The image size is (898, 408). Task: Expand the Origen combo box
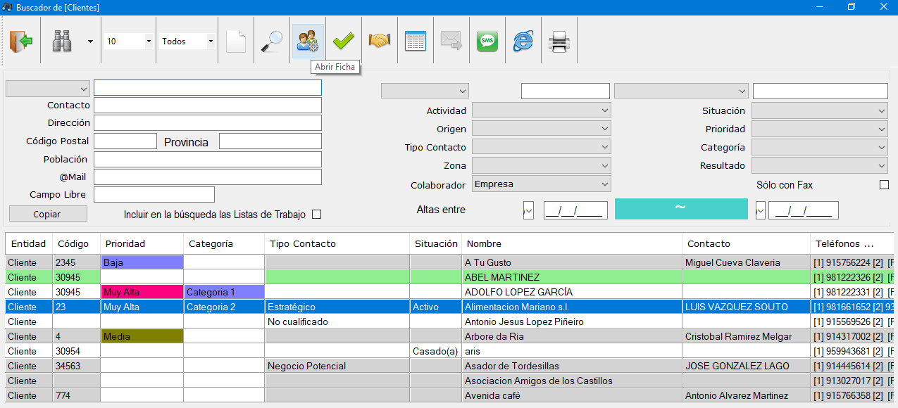tap(541, 129)
